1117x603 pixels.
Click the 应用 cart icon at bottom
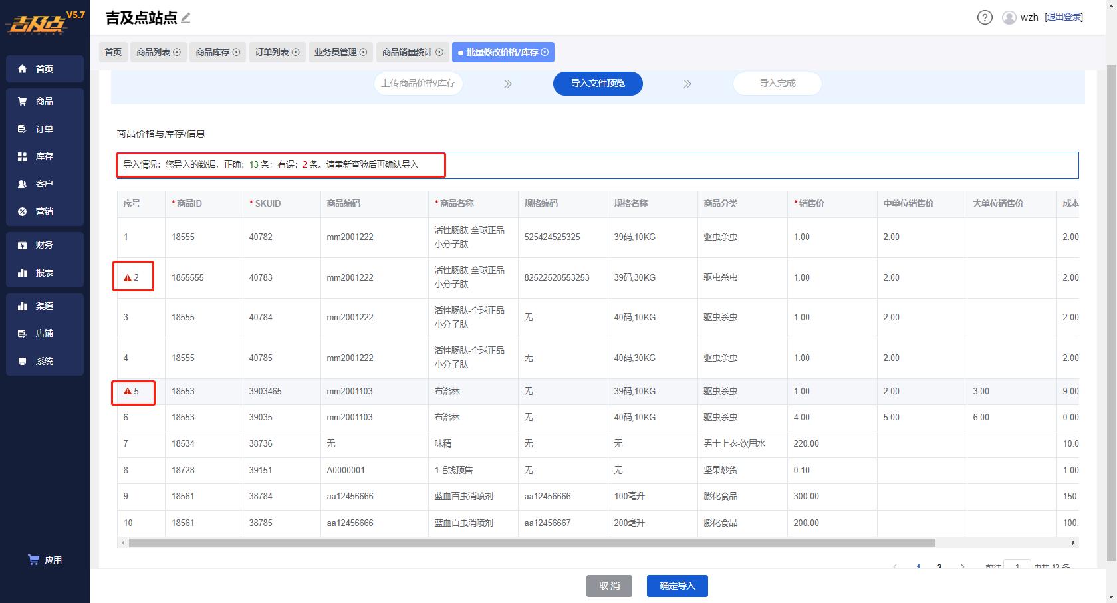click(x=33, y=560)
